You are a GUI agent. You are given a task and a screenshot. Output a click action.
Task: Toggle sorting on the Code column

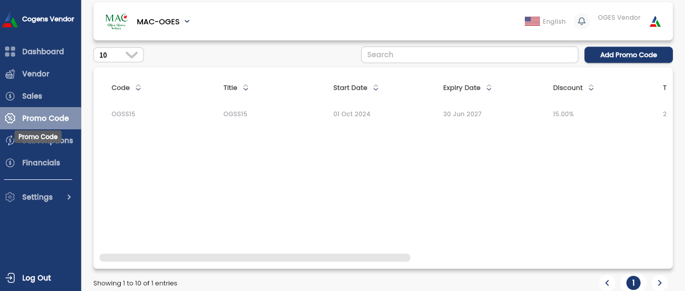tap(137, 87)
